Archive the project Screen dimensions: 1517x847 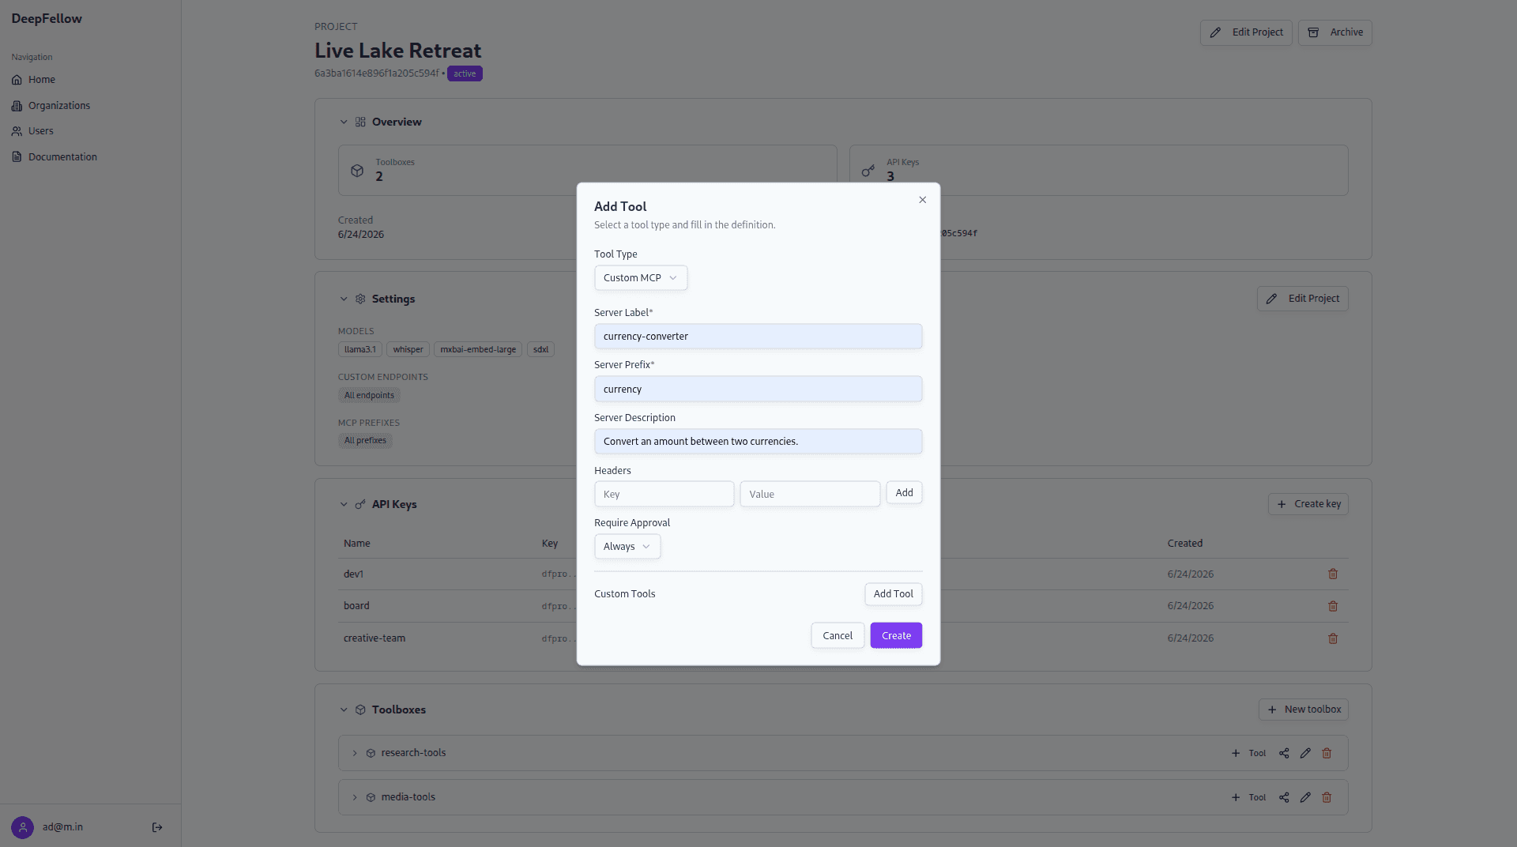pos(1335,32)
